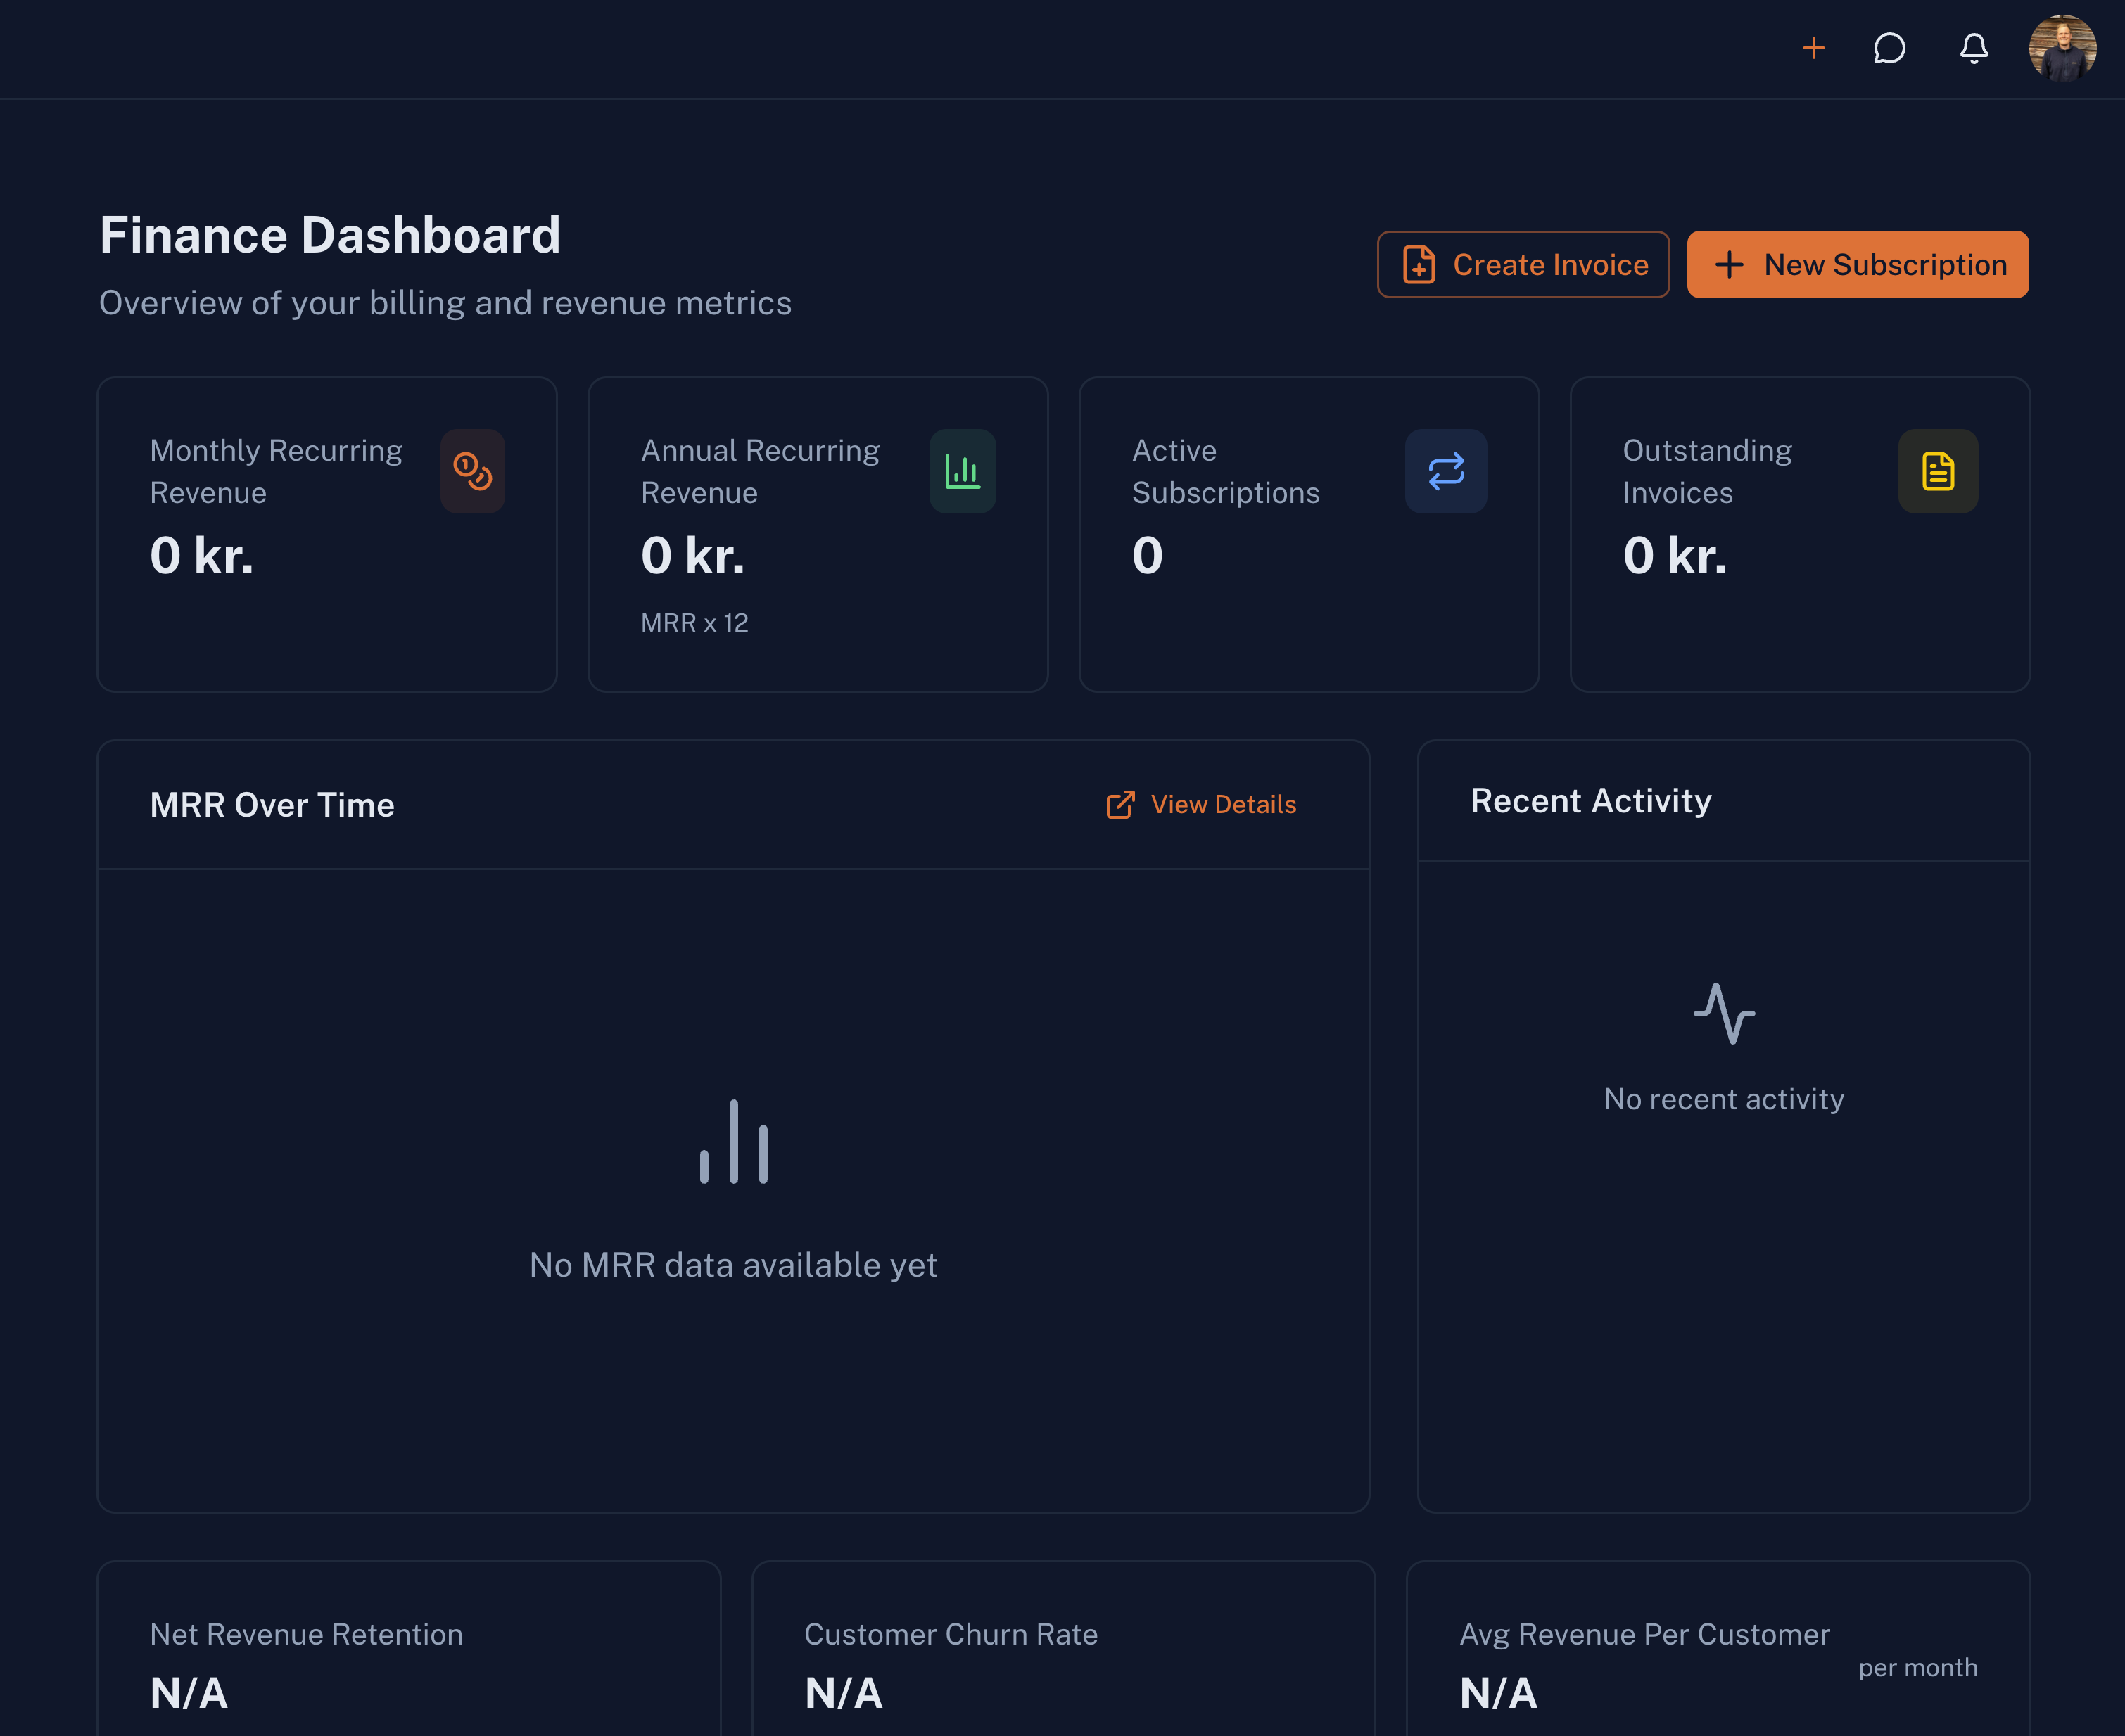Click the Net Revenue Retention label
The height and width of the screenshot is (1736, 2125).
click(306, 1634)
